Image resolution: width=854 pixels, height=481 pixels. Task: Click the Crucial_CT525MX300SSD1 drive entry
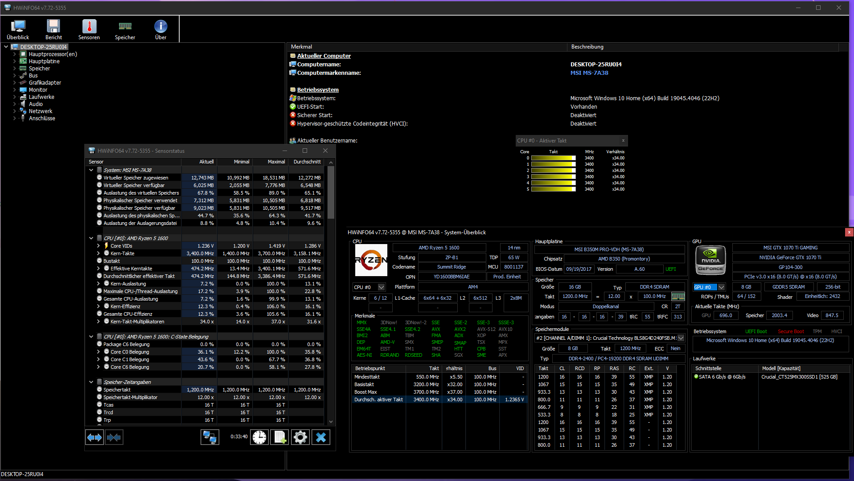799,377
